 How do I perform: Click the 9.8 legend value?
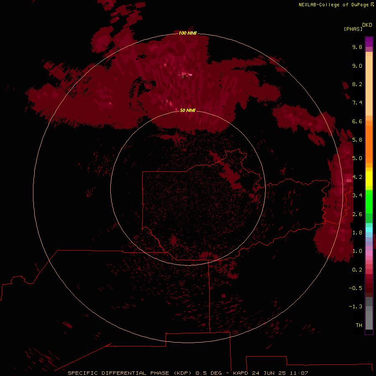(357, 47)
